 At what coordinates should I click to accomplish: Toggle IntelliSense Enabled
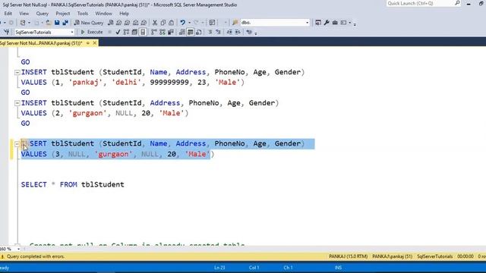click(143, 32)
